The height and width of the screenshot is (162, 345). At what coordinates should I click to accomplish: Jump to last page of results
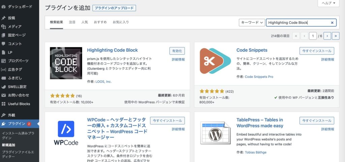(x=336, y=36)
